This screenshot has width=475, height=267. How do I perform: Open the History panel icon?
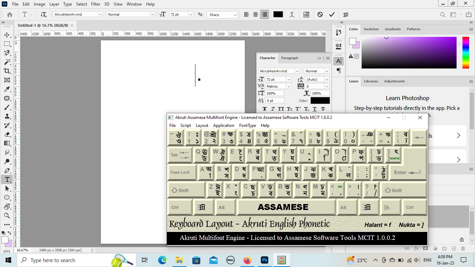pos(339,32)
